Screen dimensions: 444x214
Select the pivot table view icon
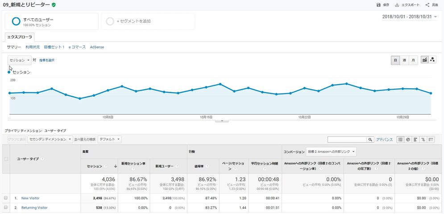pos(431,140)
